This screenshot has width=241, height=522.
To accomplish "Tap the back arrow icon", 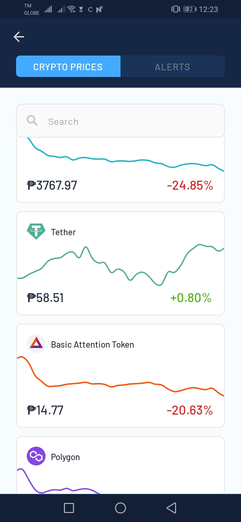I will 19,37.
